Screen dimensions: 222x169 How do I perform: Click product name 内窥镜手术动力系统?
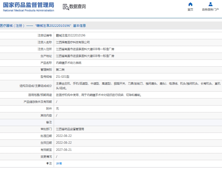[x=69, y=63]
